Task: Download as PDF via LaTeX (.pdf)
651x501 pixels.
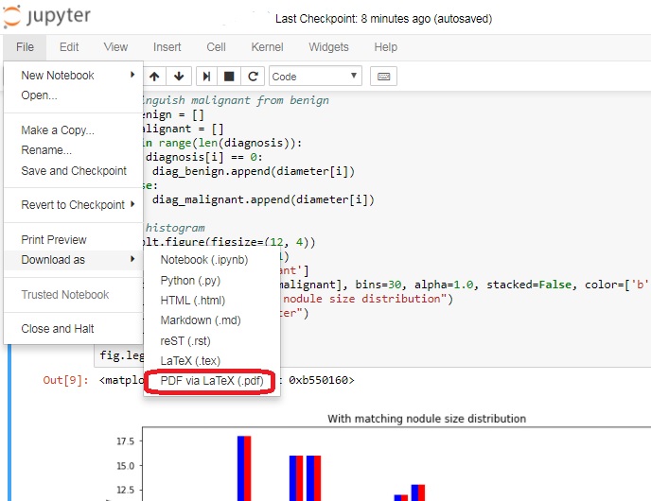Action: click(212, 381)
